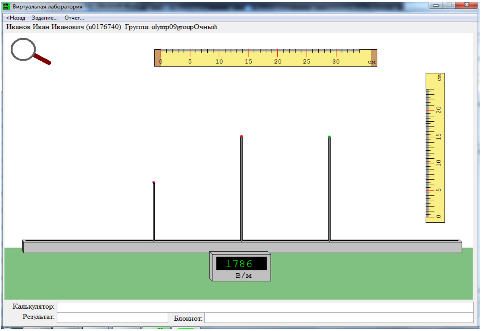
Task: Focus the Результат input field
Action: coord(112,317)
